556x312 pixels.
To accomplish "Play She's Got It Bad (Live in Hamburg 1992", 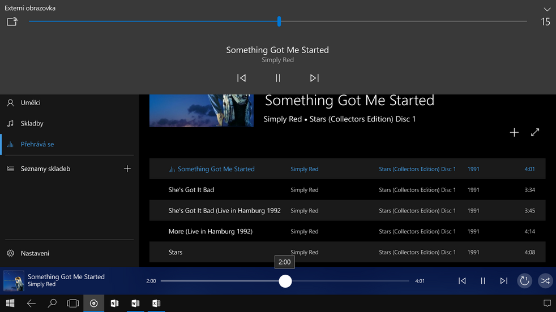I will (x=347, y=211).
